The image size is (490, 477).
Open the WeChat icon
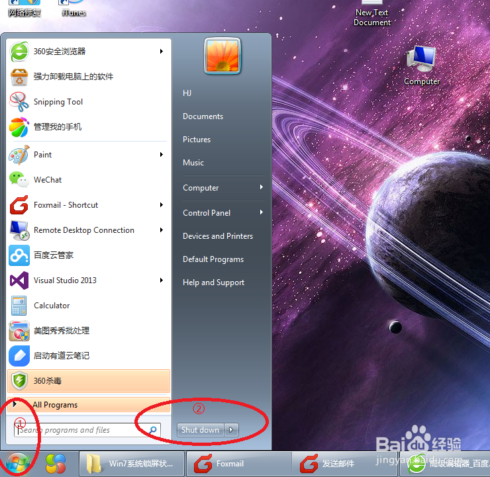coord(19,180)
